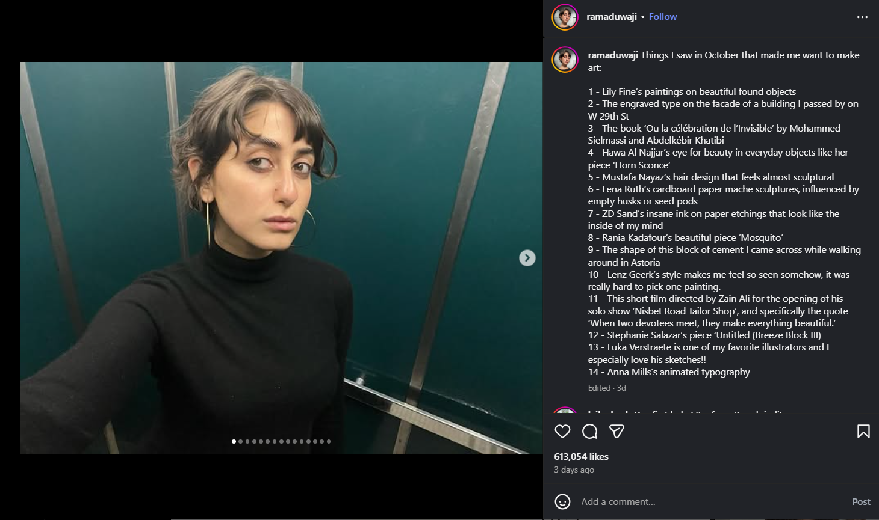The image size is (879, 520).
Task: Jump to the second carousel dot
Action: [240, 441]
